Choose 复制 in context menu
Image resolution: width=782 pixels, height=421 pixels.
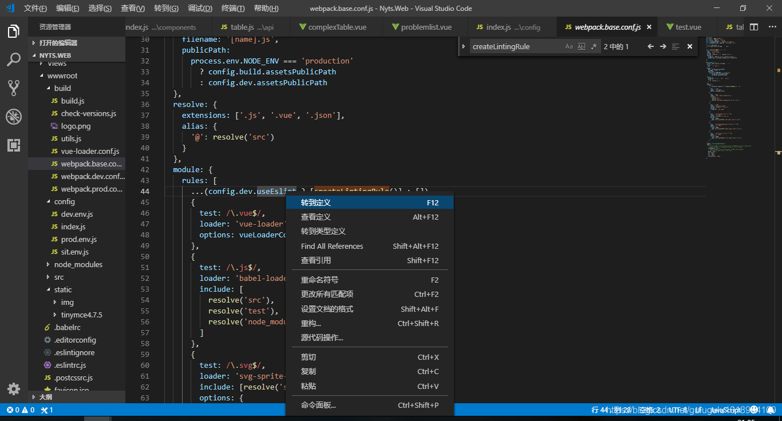coord(369,371)
